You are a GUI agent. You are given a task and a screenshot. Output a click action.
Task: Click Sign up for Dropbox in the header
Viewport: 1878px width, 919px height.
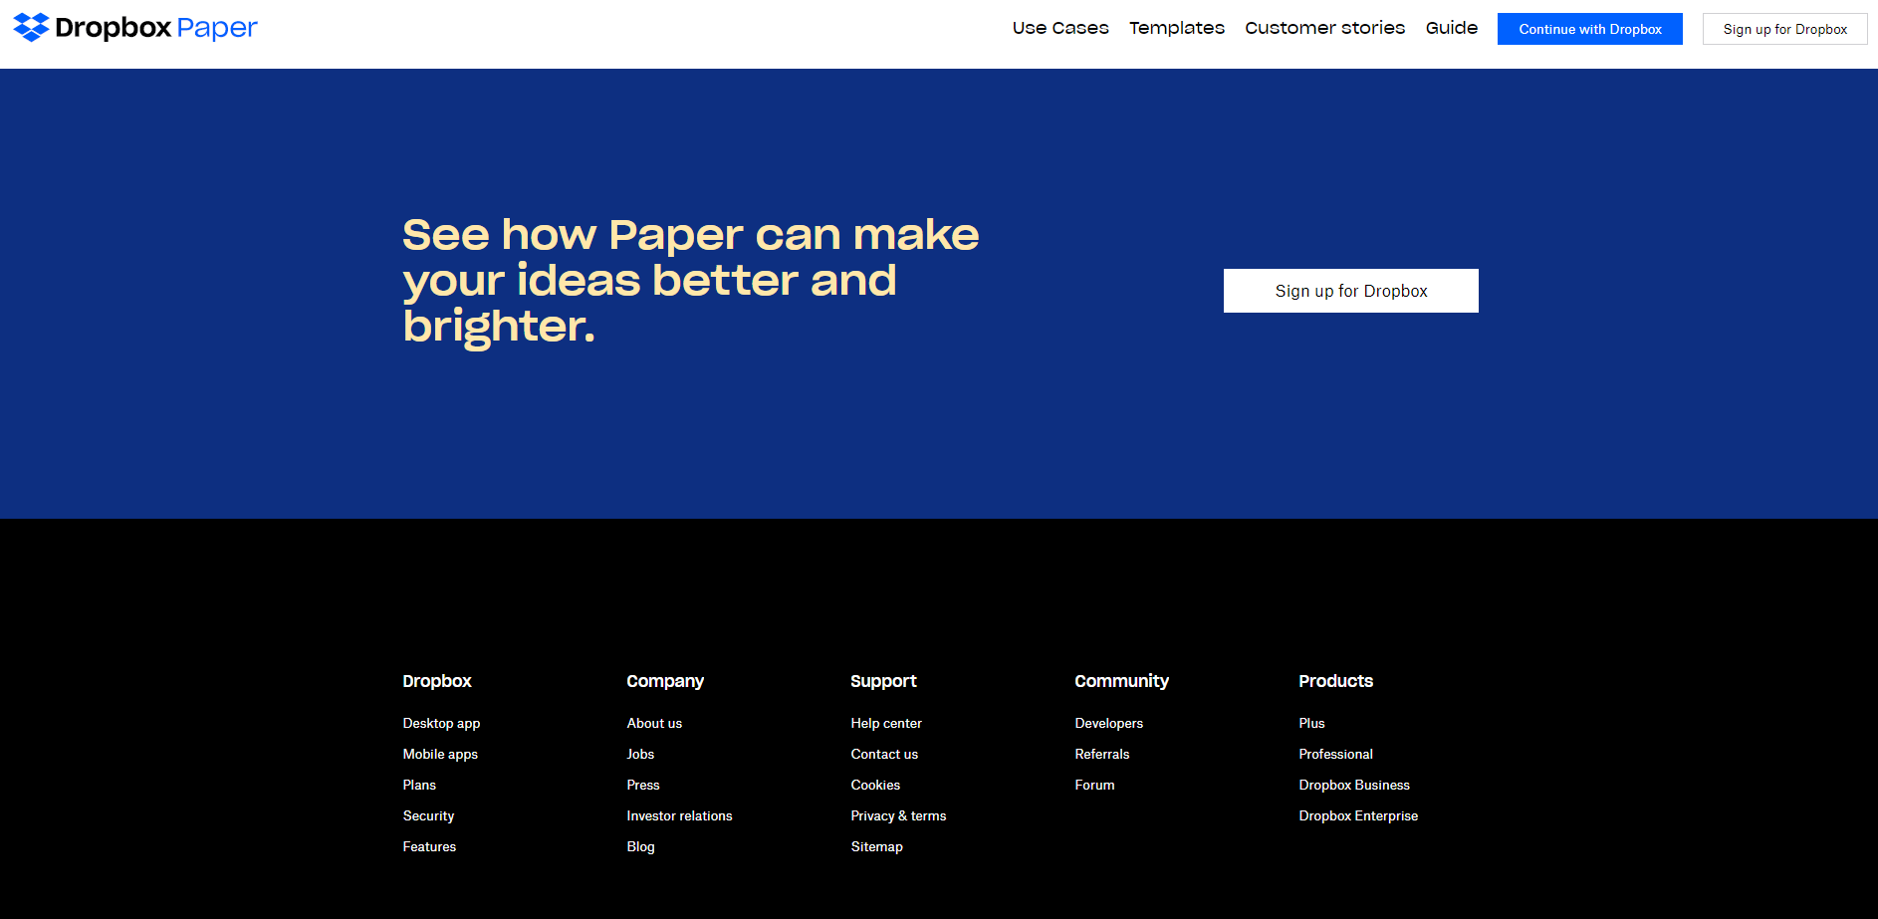(1784, 29)
